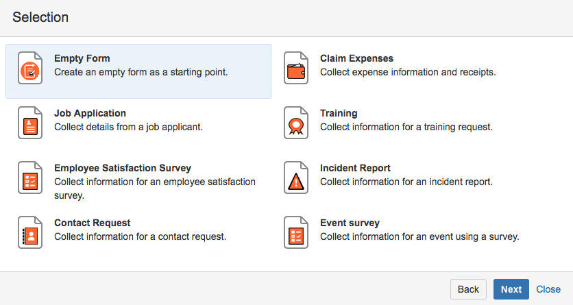Viewport: 573px width, 305px height.
Task: Click the Incident Report warning triangle icon
Action: (295, 178)
